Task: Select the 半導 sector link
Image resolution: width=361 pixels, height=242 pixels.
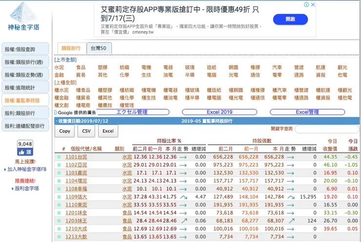Action: [x=190, y=75]
